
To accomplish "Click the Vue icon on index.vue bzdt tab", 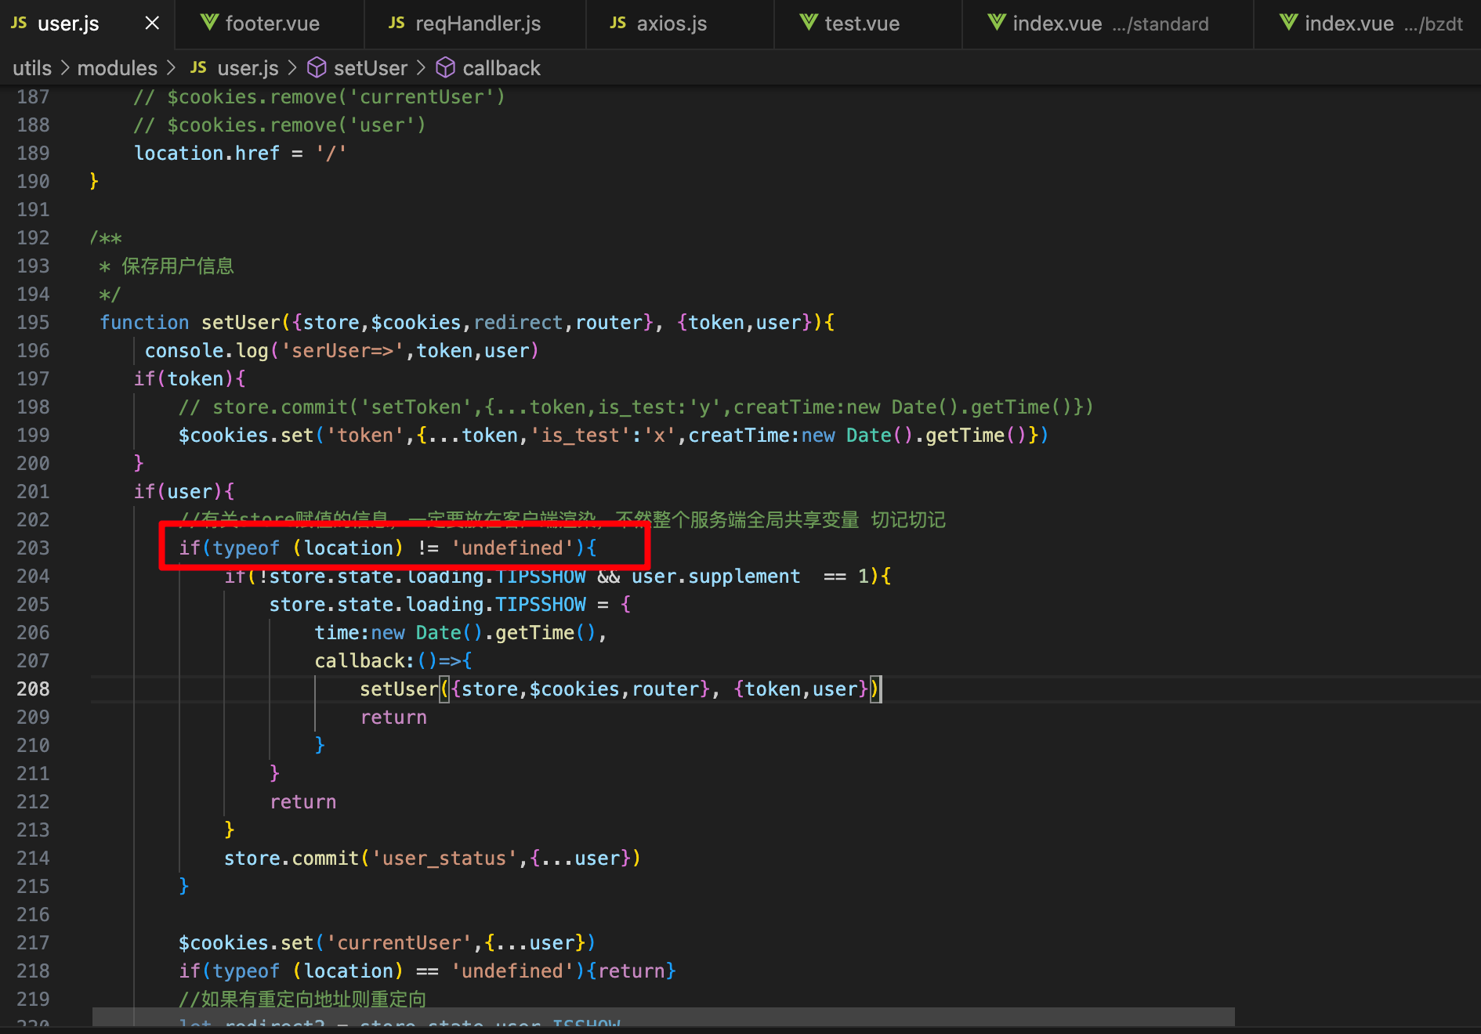I will point(1287,23).
